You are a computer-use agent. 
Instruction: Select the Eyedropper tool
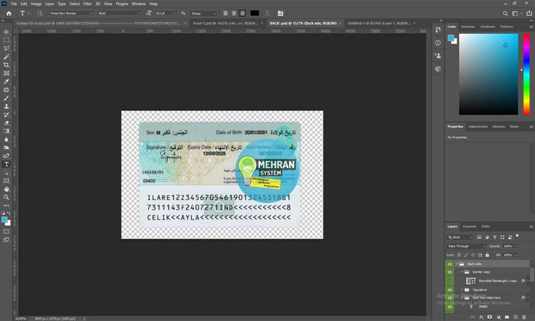click(x=6, y=81)
